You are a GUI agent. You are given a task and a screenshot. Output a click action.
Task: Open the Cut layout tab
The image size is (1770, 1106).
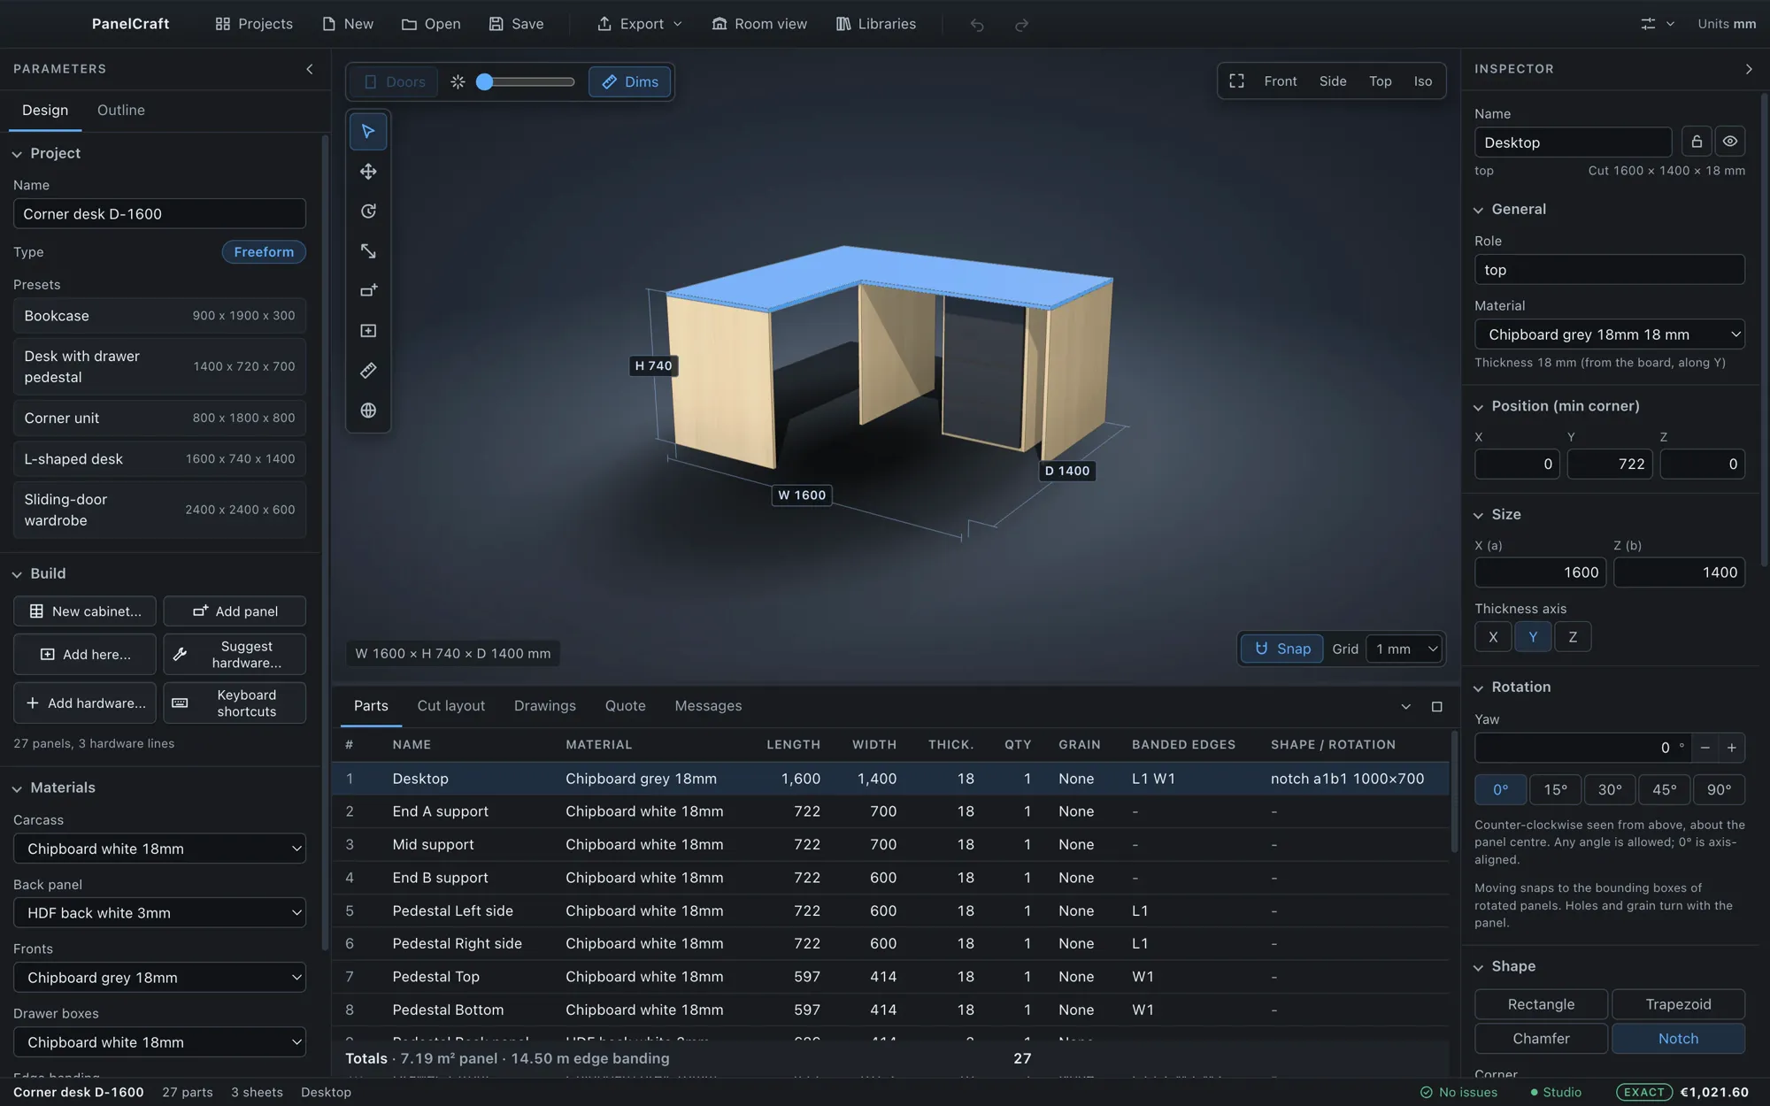tap(450, 706)
